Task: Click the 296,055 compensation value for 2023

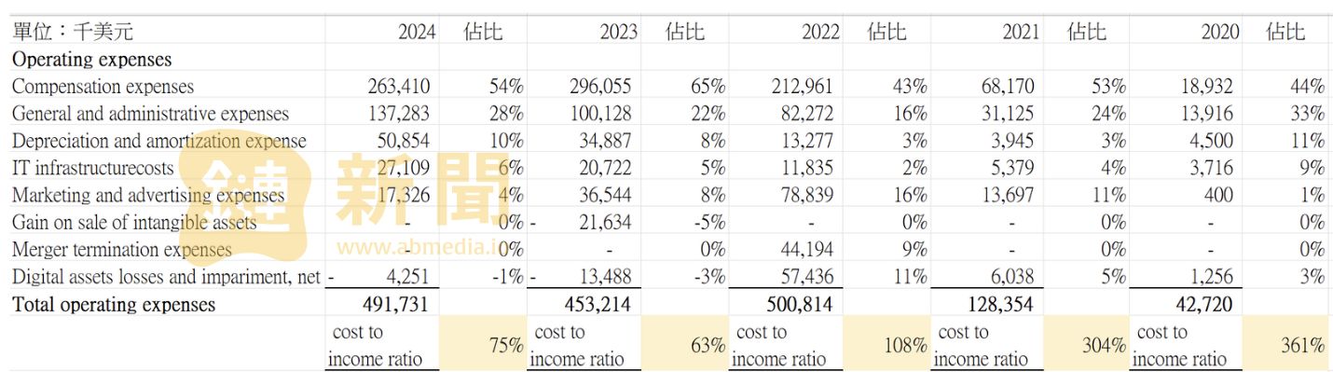Action: 600,87
